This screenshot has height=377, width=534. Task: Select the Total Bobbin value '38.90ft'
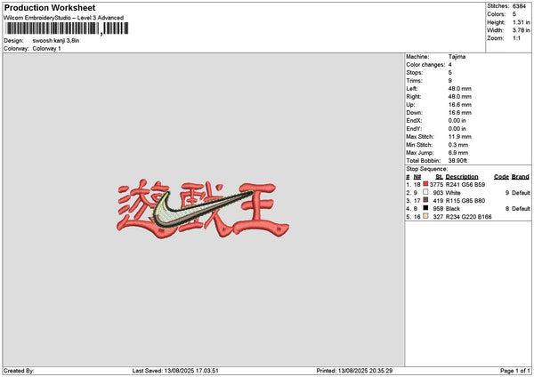457,161
